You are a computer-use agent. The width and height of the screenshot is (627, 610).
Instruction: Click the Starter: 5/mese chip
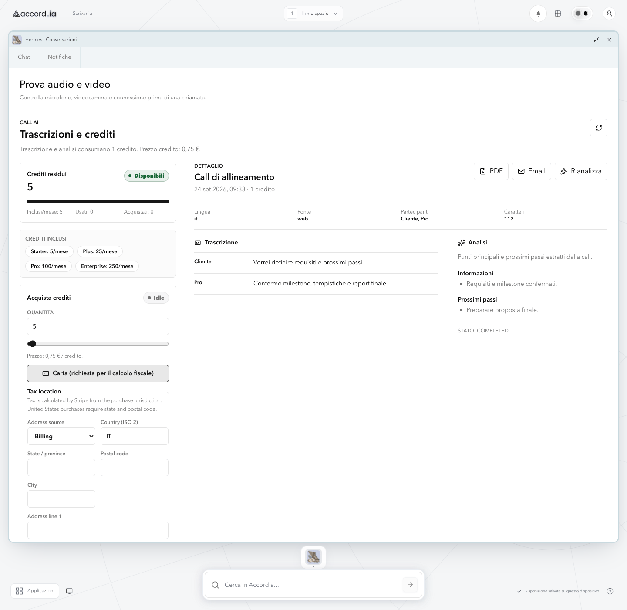tap(50, 251)
